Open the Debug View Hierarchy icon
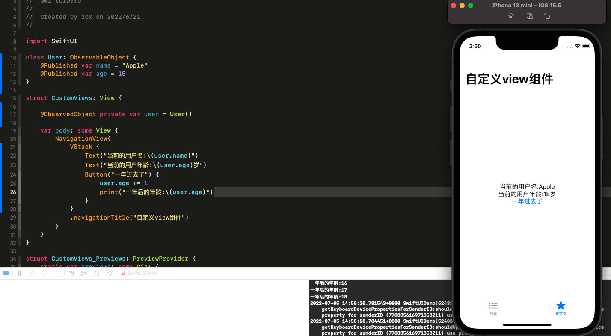Viewport: 611px width, 336px height. (71, 273)
